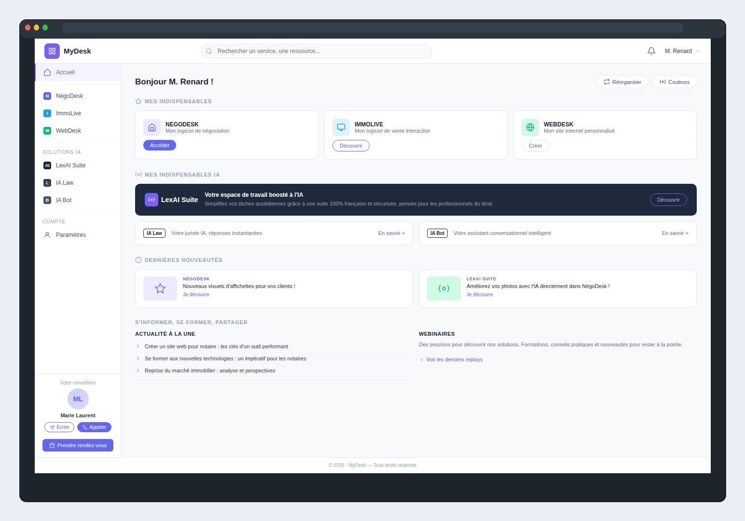Click the MyDesk logo icon
Viewport: 745px width, 521px height.
52,51
